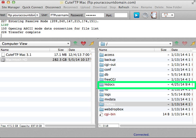Focus the User input field

59,15
